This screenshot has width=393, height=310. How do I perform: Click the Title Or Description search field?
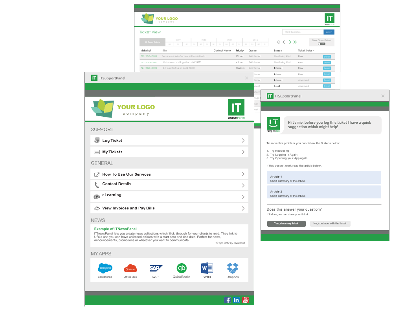pyautogui.click(x=303, y=32)
